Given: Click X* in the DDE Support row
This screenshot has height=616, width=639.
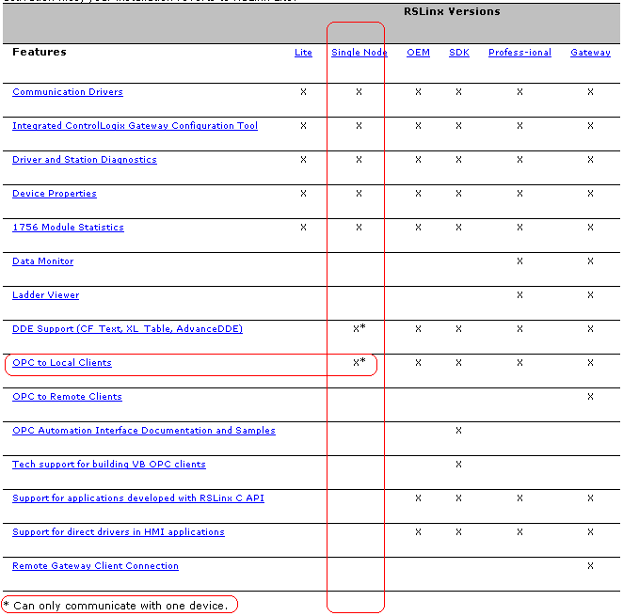Looking at the screenshot, I should coord(359,328).
